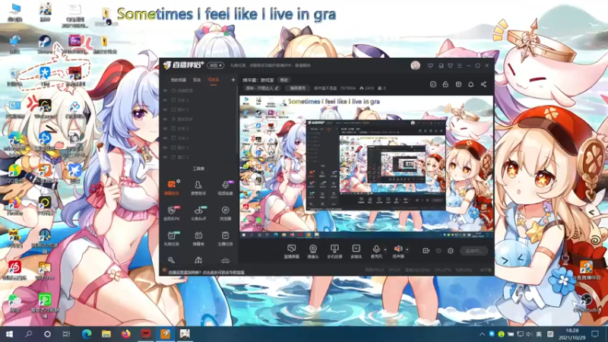608x342 pixels.
Task: Toggle visibility of the cloud-icon source row
Action: pos(165,90)
